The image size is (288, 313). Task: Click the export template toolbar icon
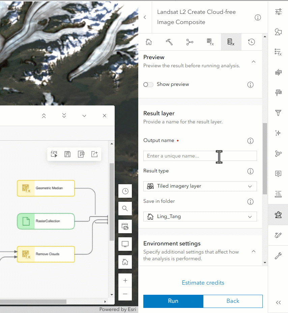[94, 154]
